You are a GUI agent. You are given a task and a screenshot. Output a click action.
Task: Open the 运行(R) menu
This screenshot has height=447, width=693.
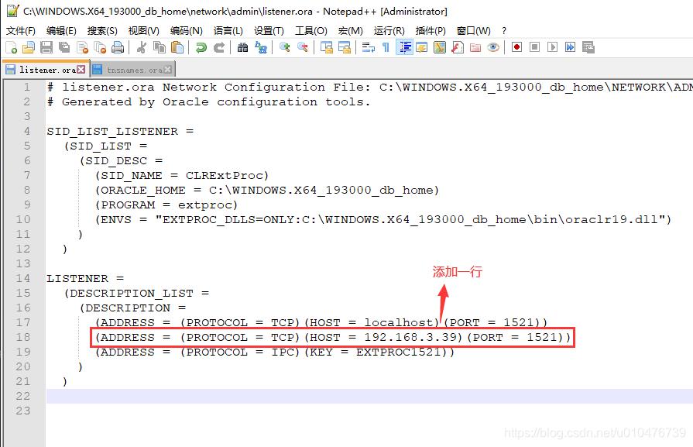pos(389,30)
